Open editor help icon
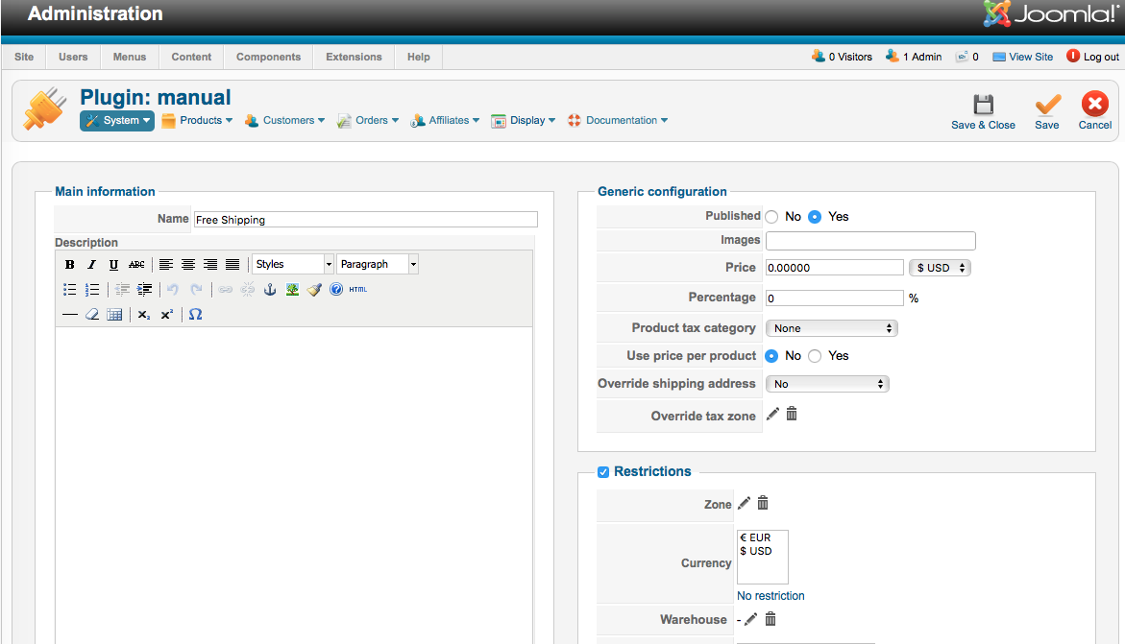 [x=336, y=290]
